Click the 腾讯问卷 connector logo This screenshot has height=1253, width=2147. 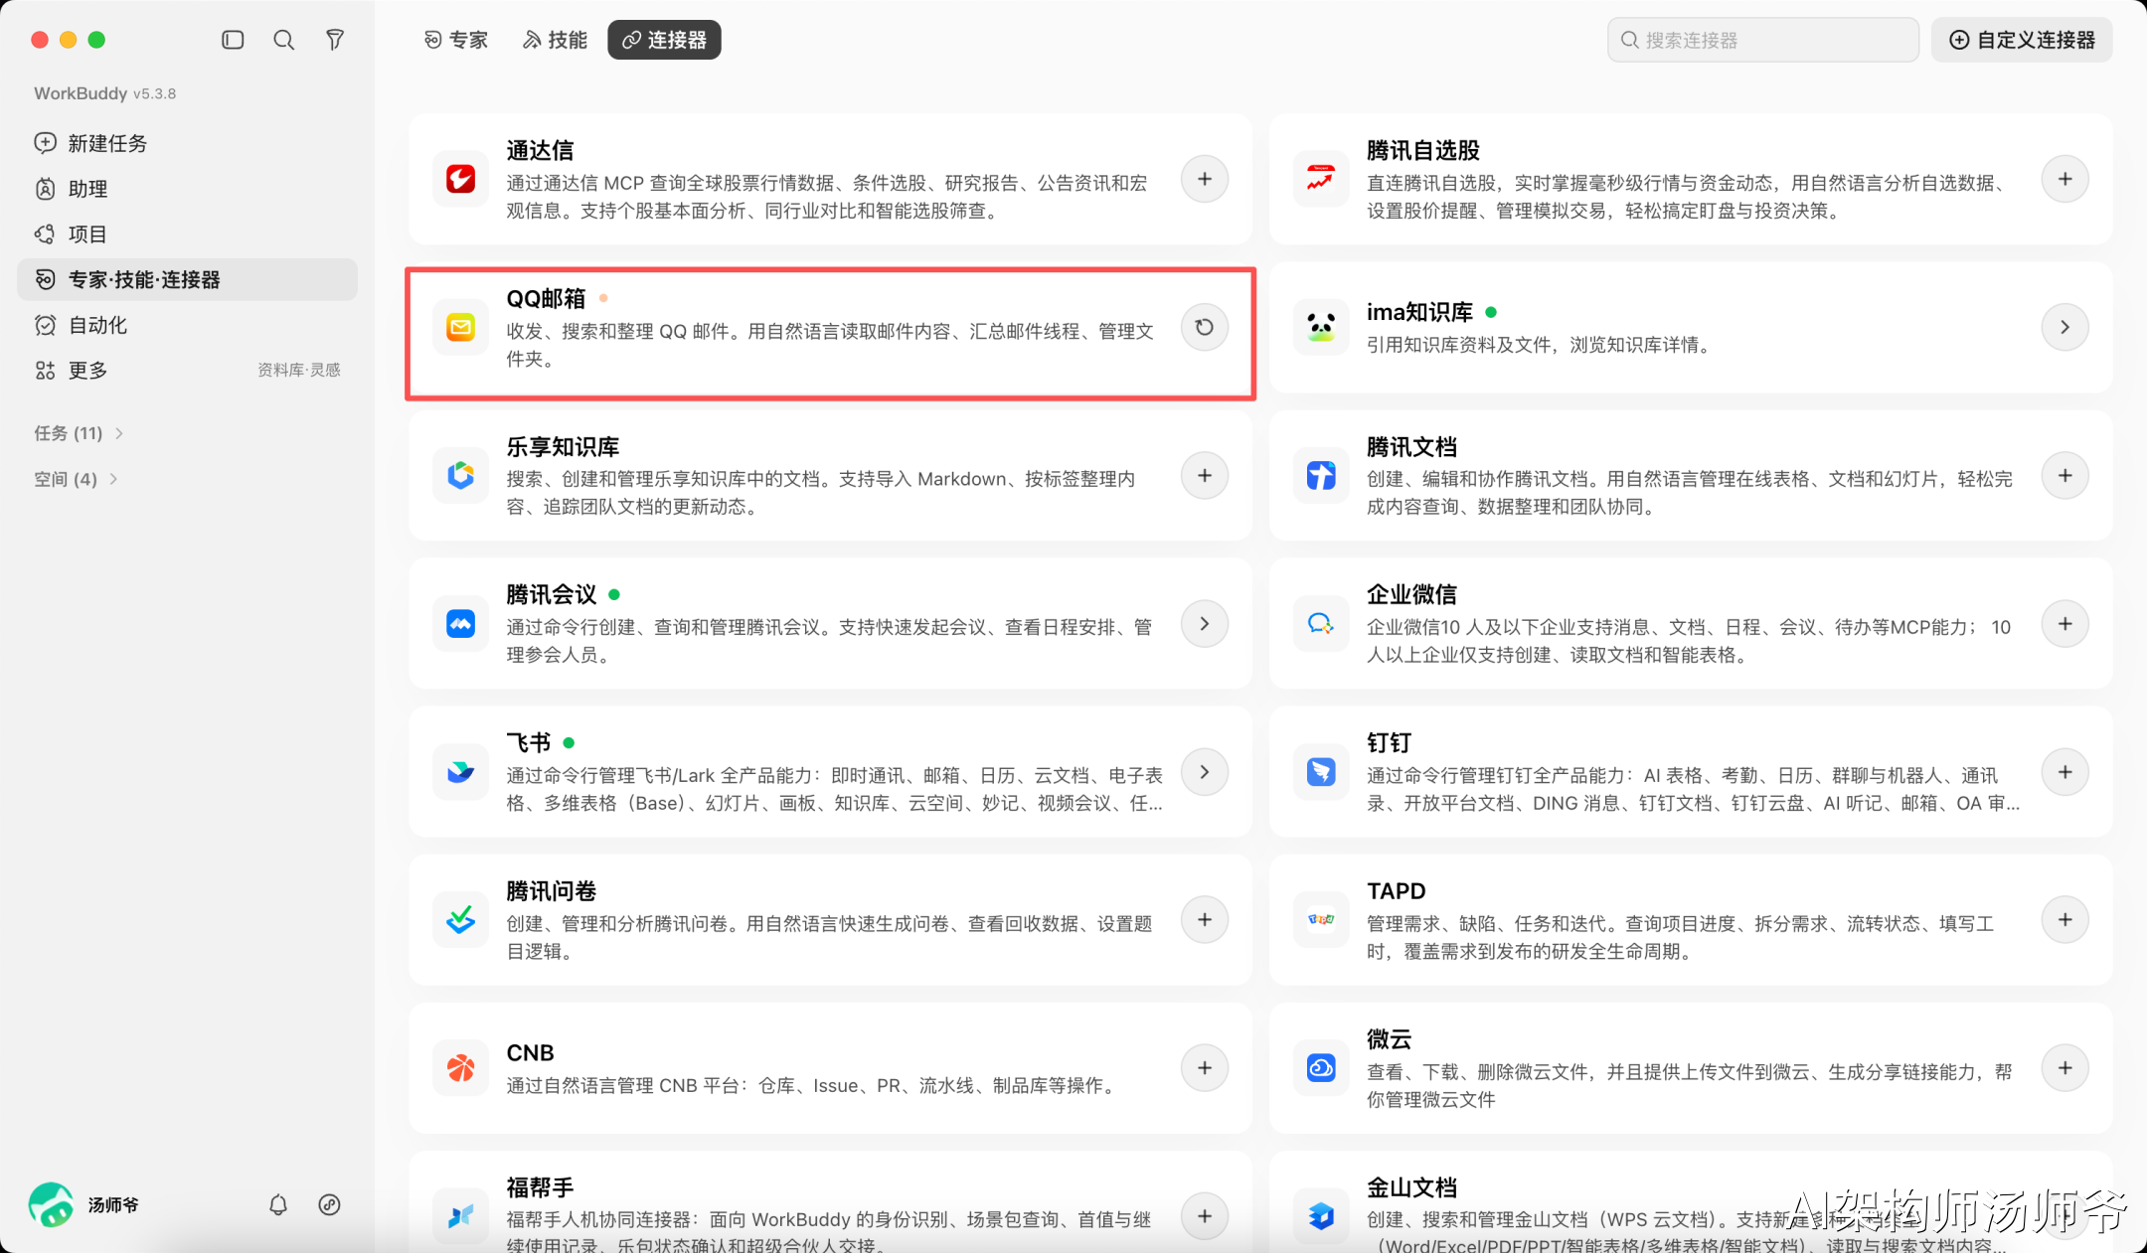tap(460, 920)
